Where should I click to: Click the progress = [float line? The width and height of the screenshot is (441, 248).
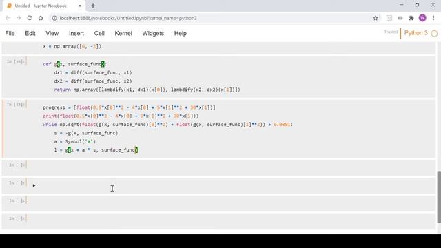point(129,107)
